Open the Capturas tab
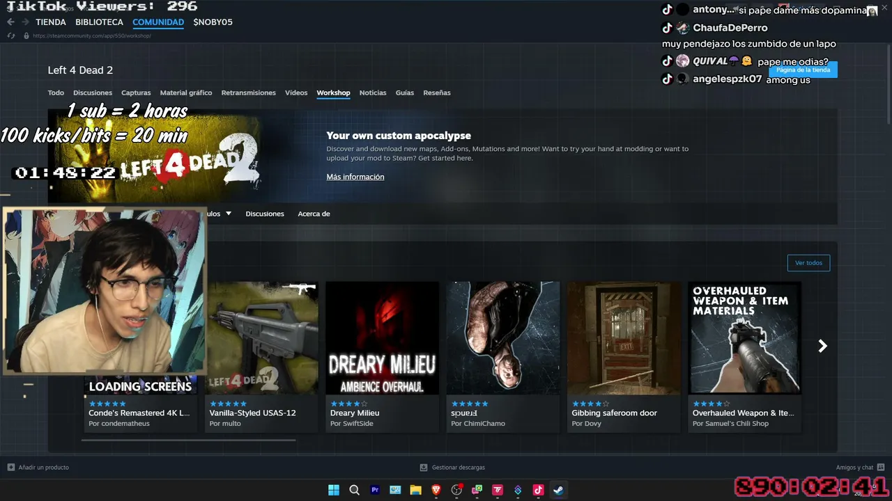The image size is (892, 501). click(136, 93)
